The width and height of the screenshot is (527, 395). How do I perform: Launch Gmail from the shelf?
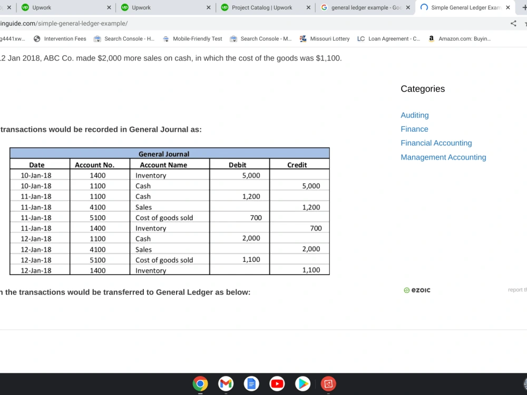226,383
